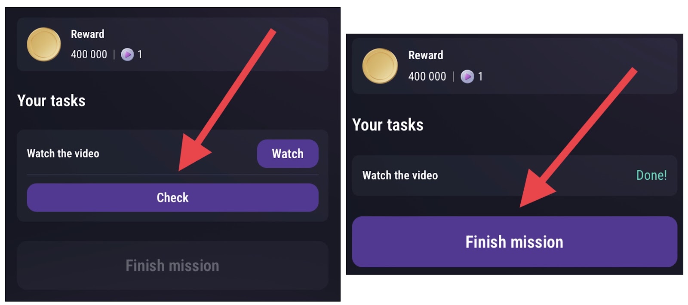Click the Reward label in the Done! panel
Image resolution: width=688 pixels, height=305 pixels.
click(x=426, y=55)
